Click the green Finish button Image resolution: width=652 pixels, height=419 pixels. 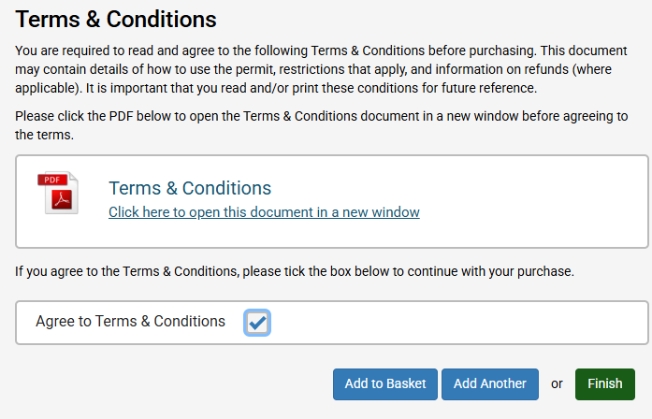tap(604, 383)
